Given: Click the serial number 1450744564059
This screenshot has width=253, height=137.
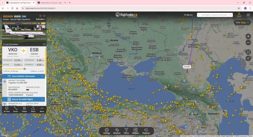Looking at the screenshot, I should click(16, 95).
